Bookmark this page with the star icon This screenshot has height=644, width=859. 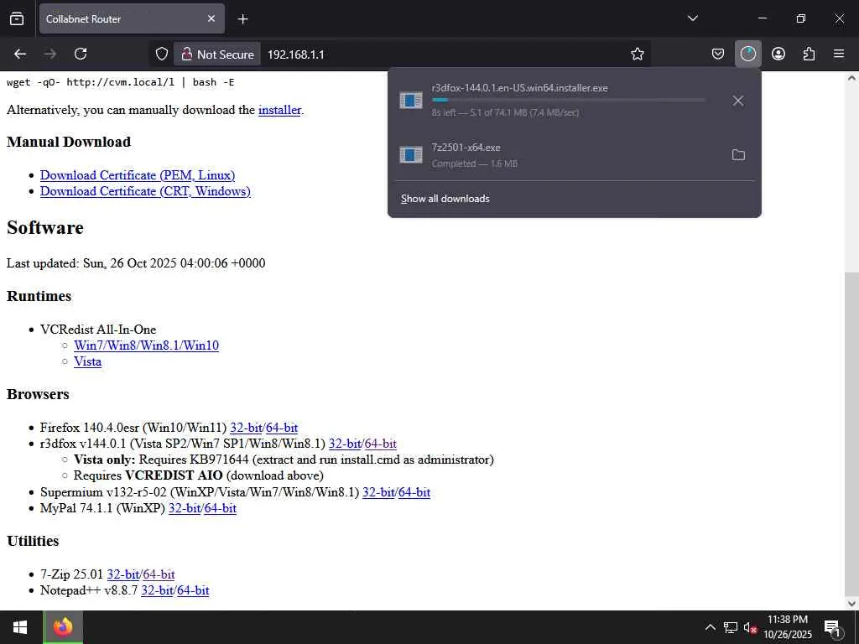click(638, 54)
